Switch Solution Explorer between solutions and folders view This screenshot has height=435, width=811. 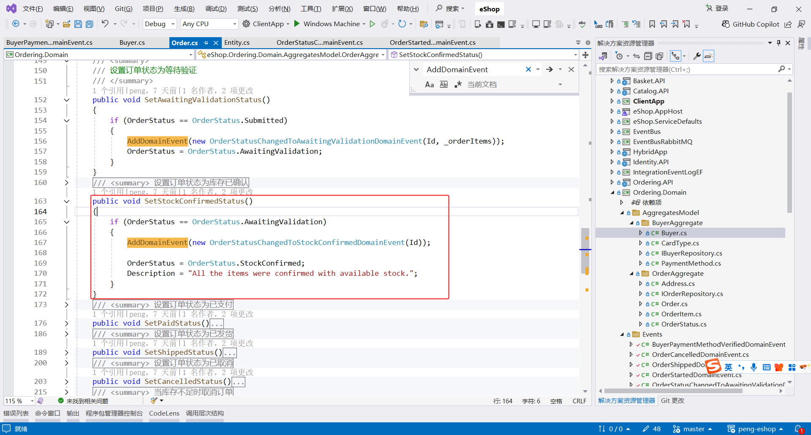tap(603, 56)
